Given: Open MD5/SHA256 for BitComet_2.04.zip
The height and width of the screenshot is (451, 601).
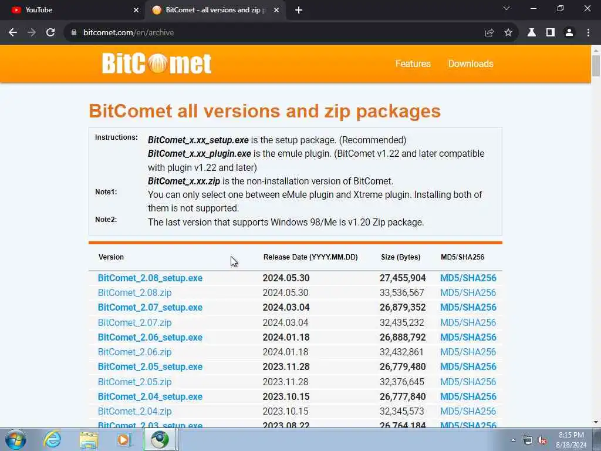Looking at the screenshot, I should tap(468, 412).
